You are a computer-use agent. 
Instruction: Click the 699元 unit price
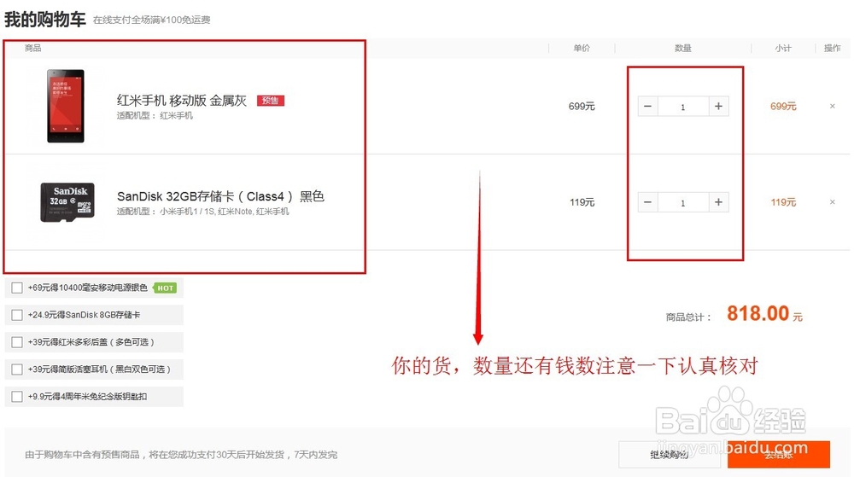[x=582, y=106]
